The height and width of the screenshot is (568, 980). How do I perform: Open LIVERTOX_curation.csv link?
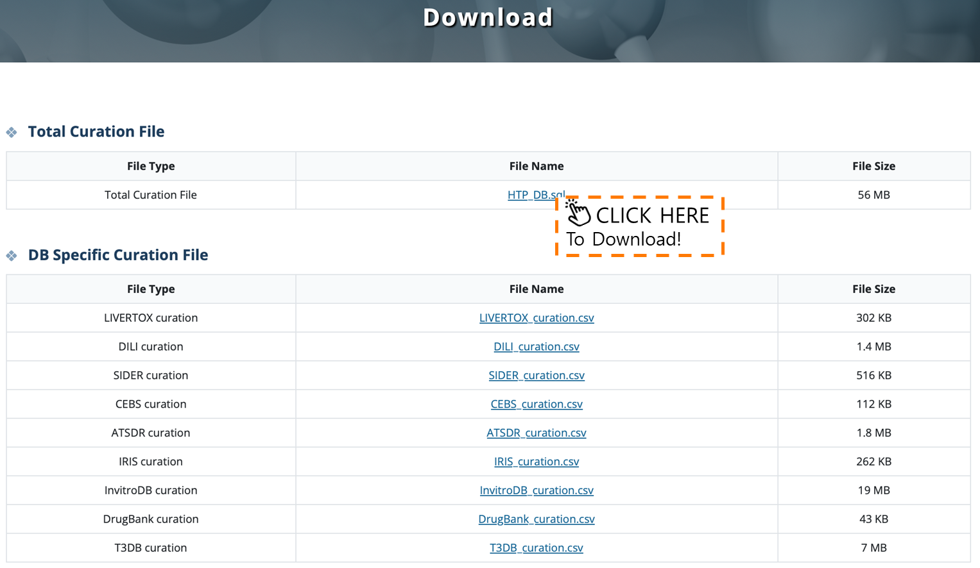(537, 318)
